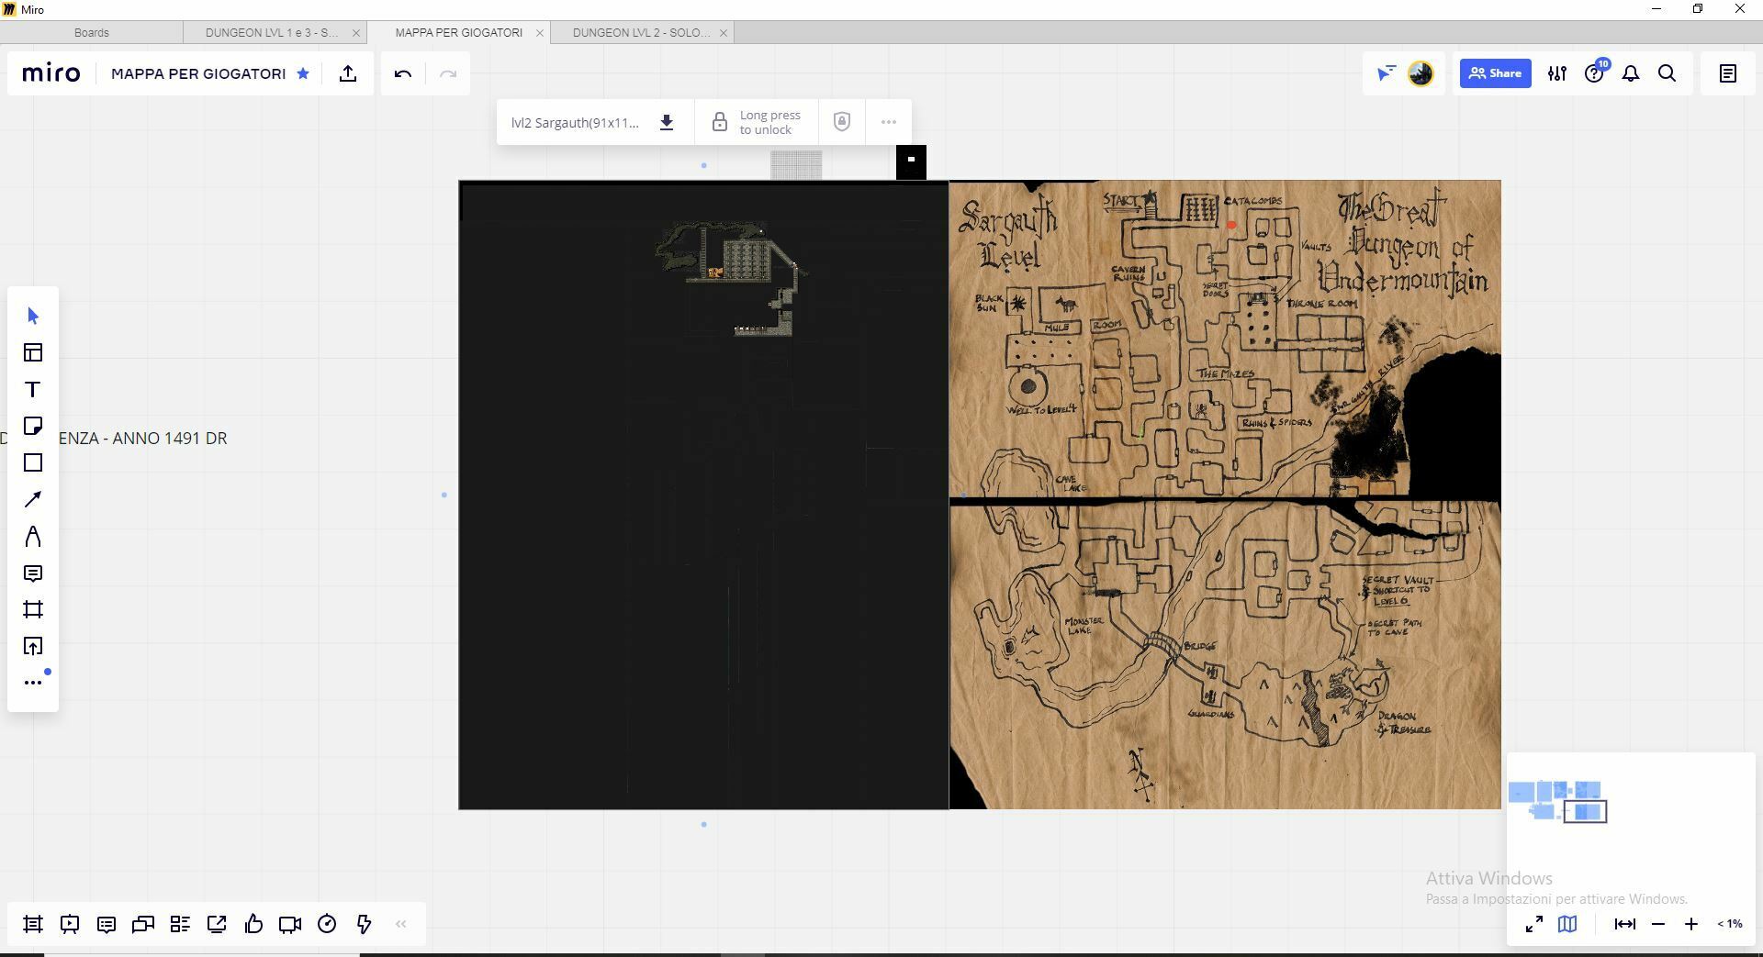Click the zoom percentage < 1%

point(1730,924)
